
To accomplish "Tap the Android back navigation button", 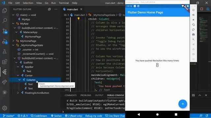I will (x=138, y=114).
